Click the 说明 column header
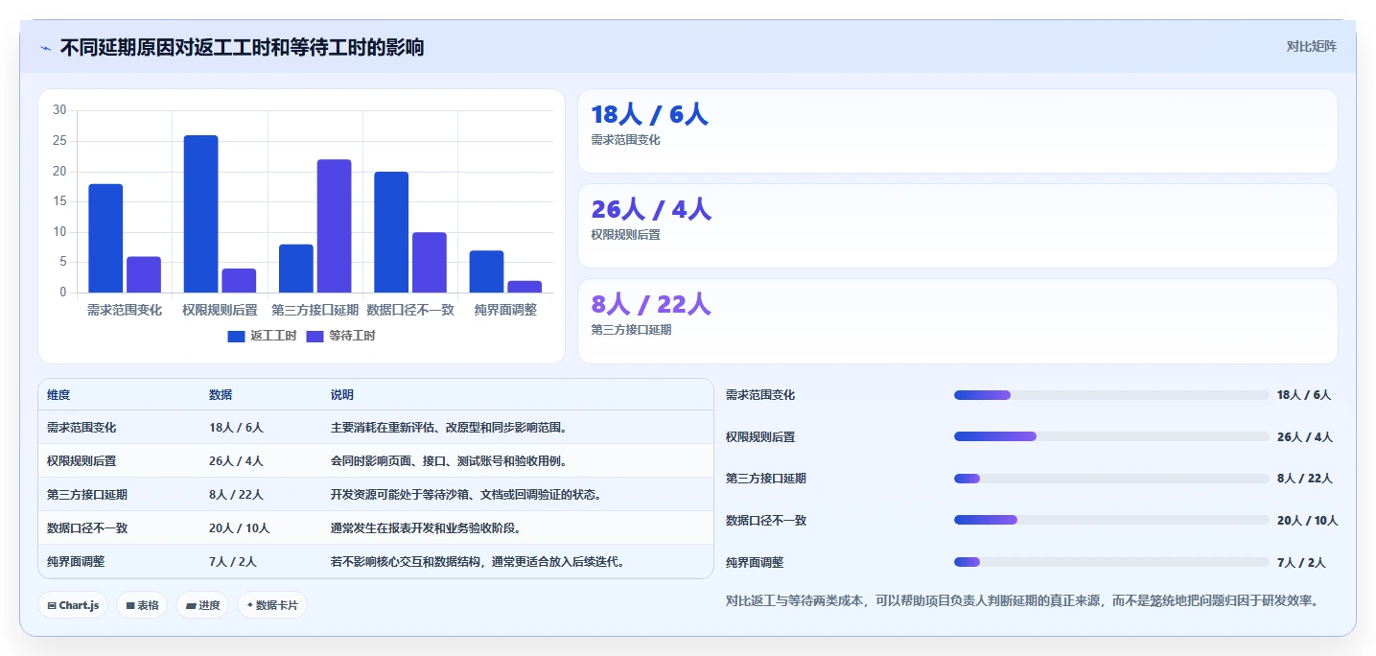This screenshot has height=656, width=1376. click(x=342, y=395)
